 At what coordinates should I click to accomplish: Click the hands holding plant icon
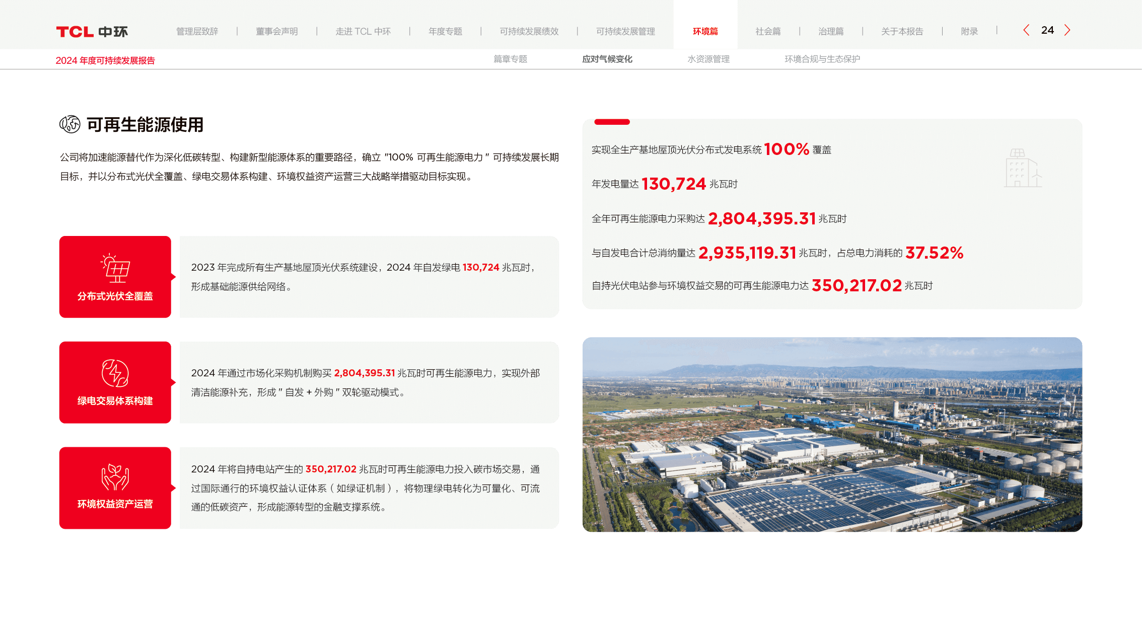[x=115, y=477]
